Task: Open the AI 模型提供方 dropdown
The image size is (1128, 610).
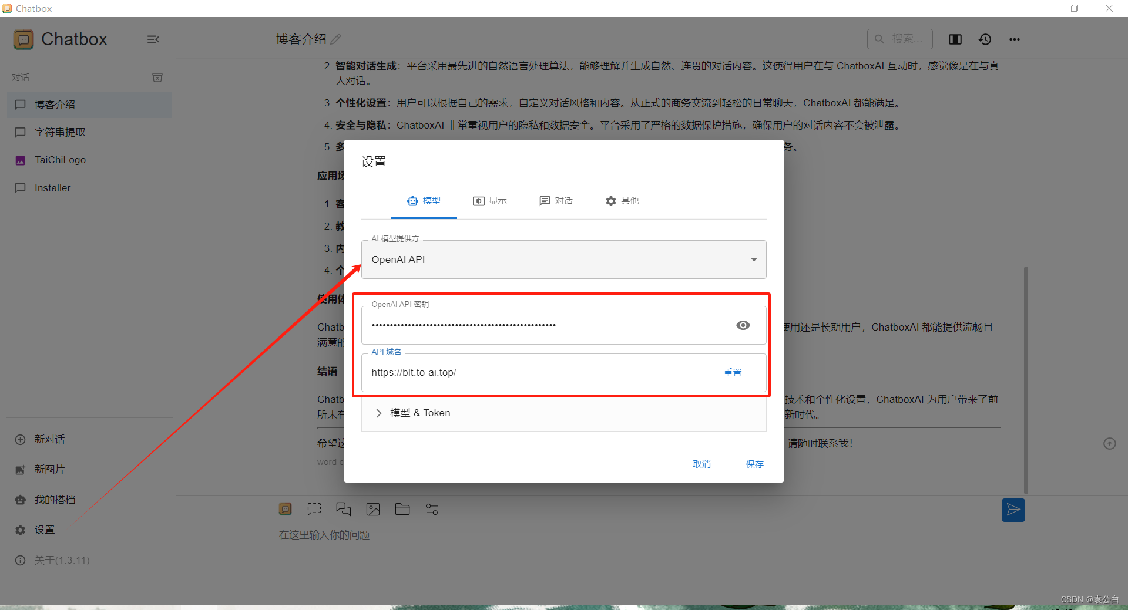Action: [564, 259]
